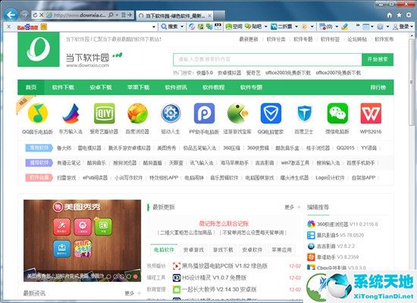Click the orange carousel indicator dot
This screenshot has height=303, width=417.
coord(136,276)
